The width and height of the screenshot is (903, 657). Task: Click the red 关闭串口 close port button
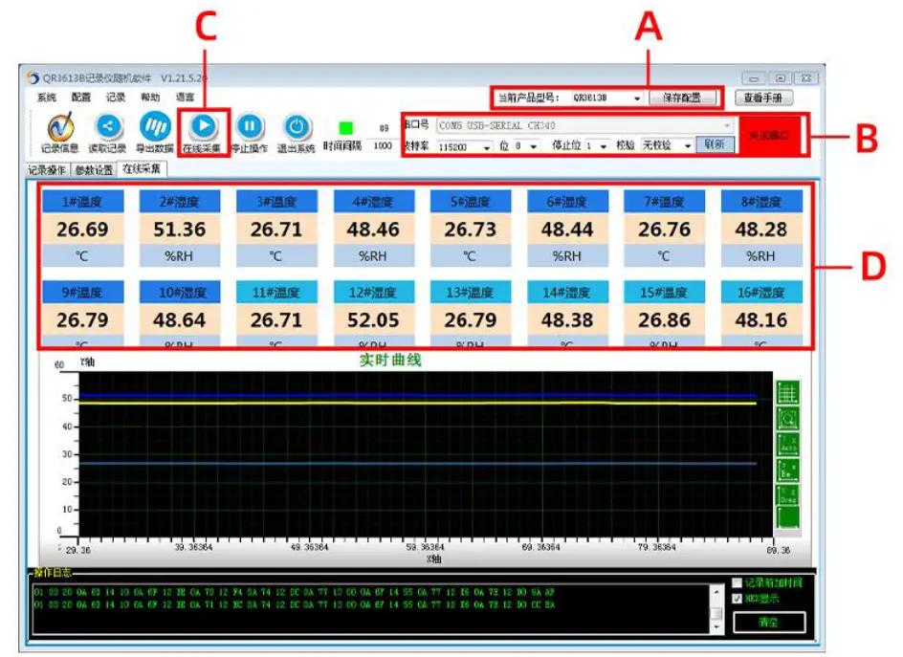click(769, 136)
